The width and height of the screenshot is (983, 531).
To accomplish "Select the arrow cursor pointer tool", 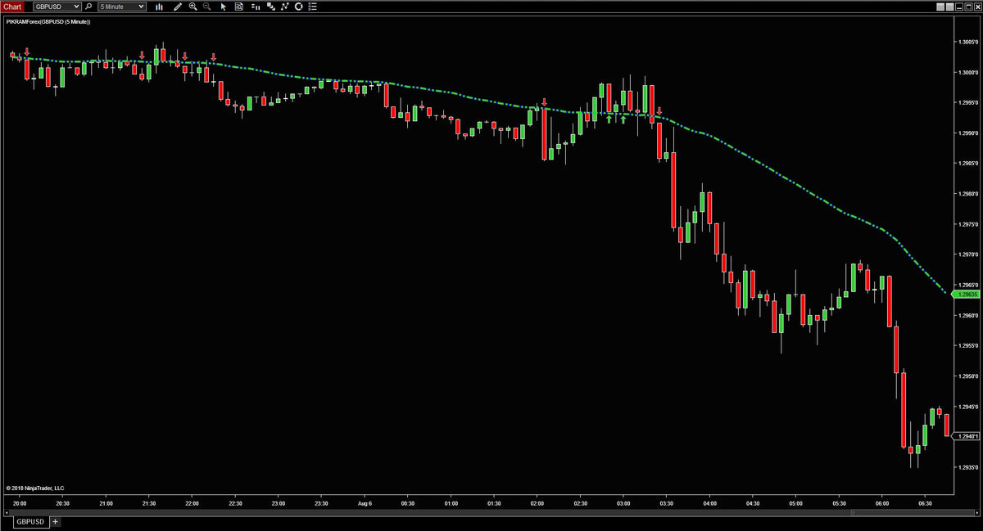I will 223,7.
